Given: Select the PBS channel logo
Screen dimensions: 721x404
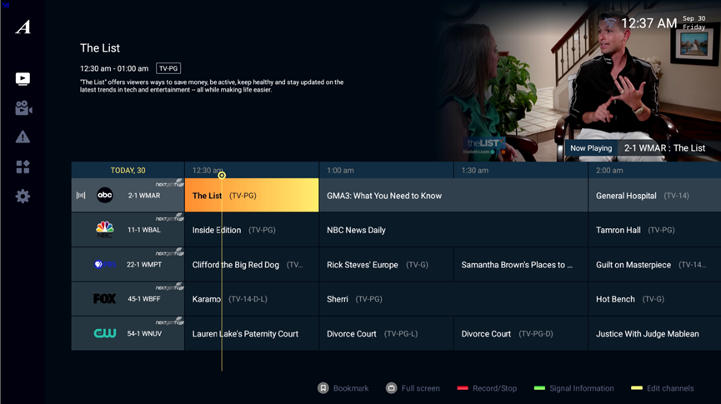Looking at the screenshot, I should (105, 264).
